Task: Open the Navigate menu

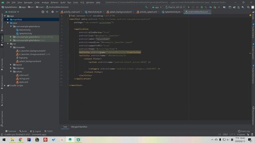Action: [x=28, y=2]
